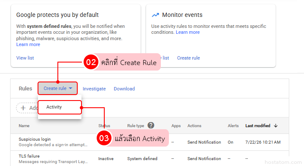Click the Rules section heading
Screen dimensions: 304x166
click(x=25, y=89)
